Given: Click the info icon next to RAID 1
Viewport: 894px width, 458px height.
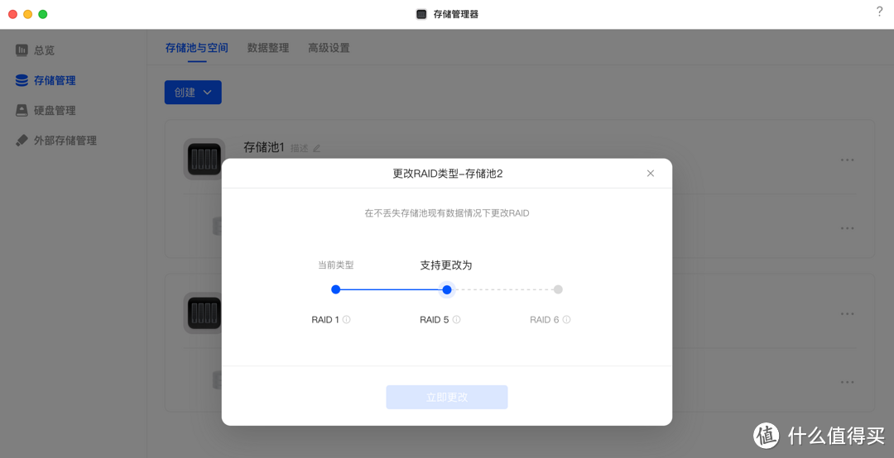Looking at the screenshot, I should [347, 320].
